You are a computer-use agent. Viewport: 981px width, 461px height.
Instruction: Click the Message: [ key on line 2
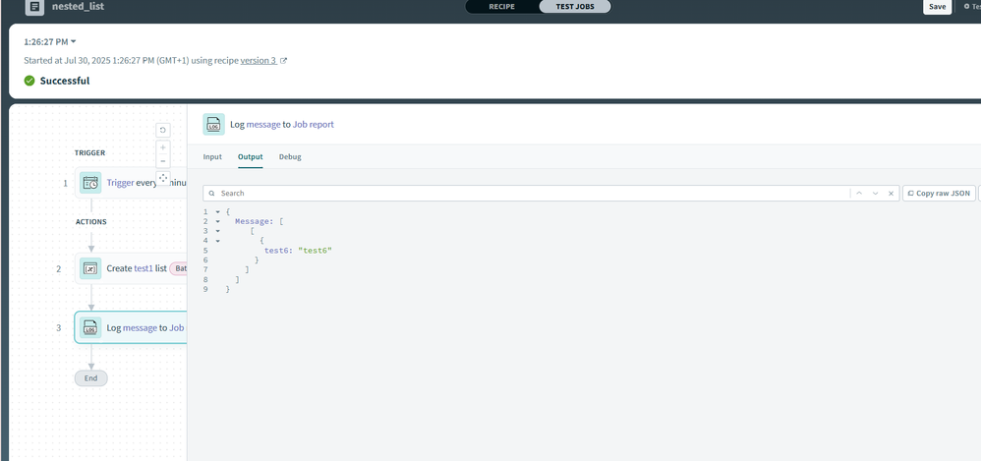tap(260, 221)
